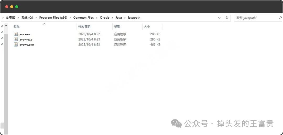Expand chevron after Oracle breadcrumb
The height and width of the screenshot is (135, 283).
coord(112,18)
